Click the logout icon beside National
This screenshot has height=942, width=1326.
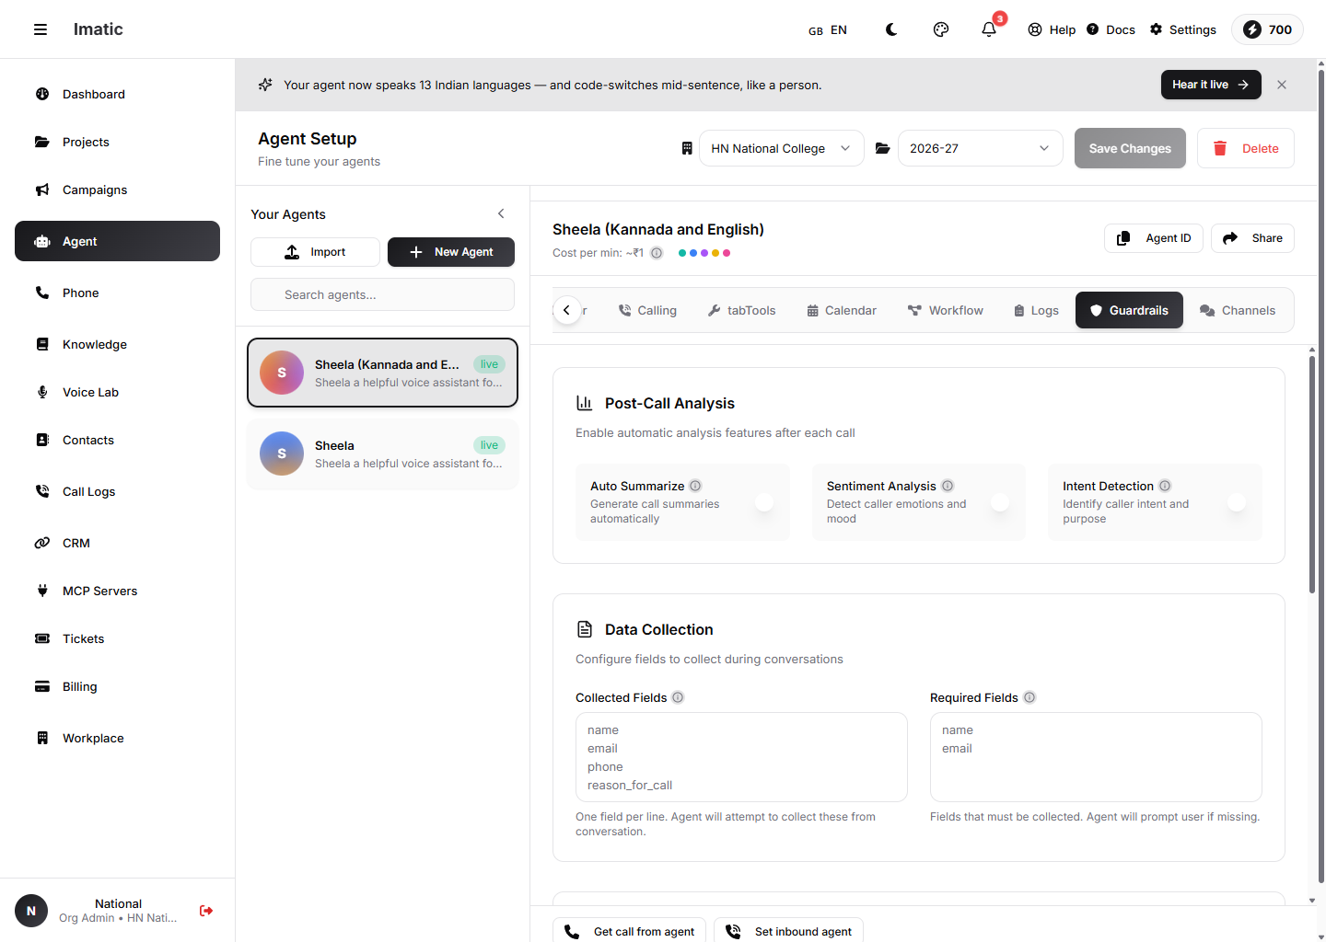pos(206,911)
